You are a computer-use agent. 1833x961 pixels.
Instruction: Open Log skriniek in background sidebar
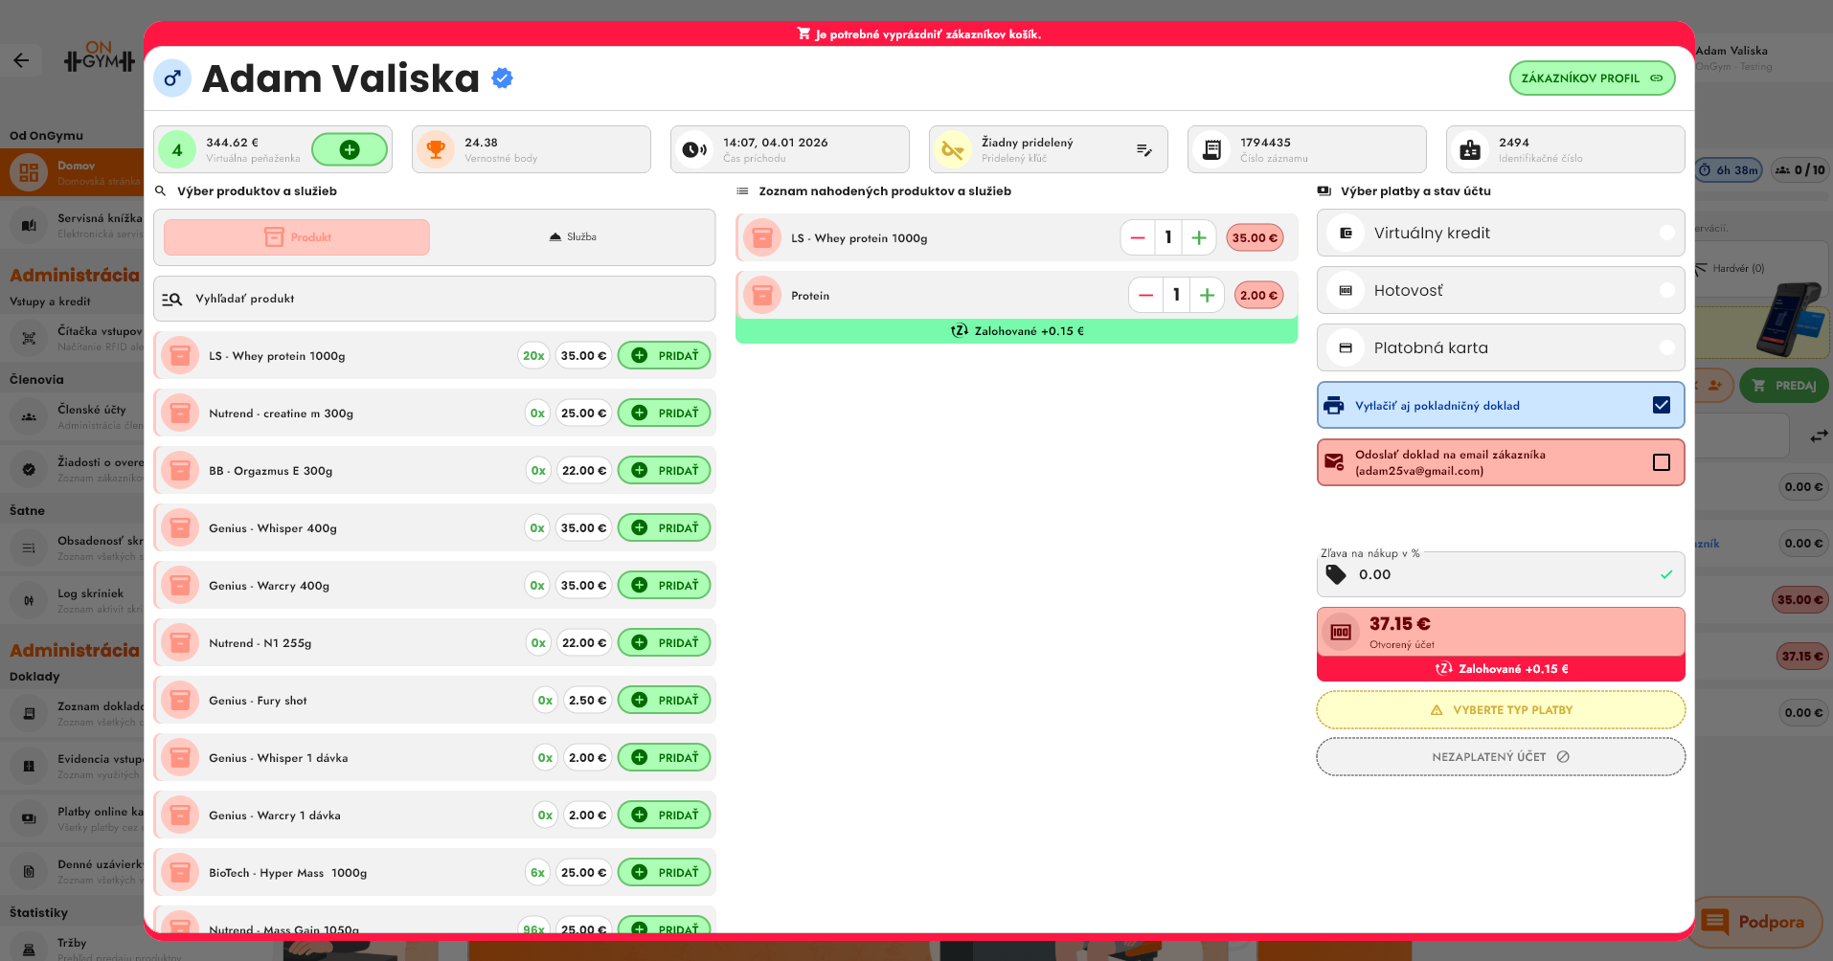(72, 600)
